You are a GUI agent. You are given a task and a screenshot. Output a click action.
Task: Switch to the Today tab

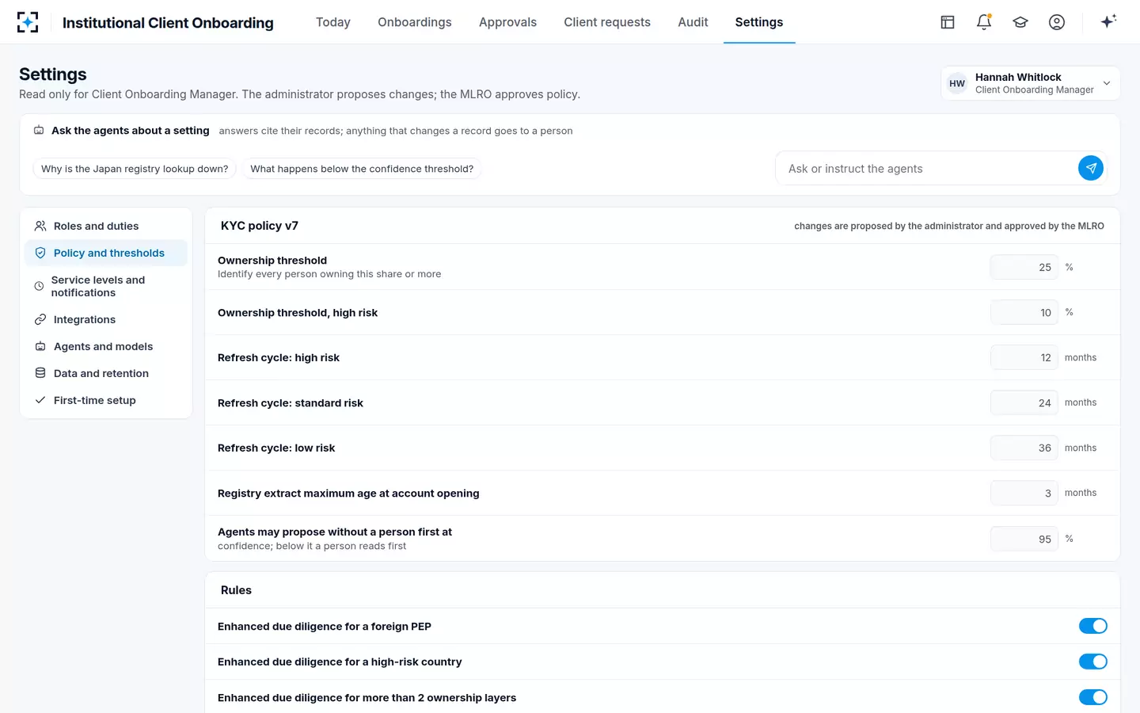(x=333, y=22)
